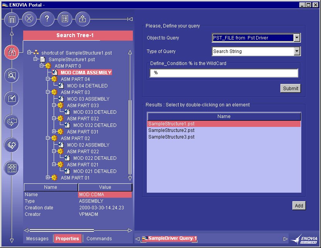Collapse the ASM PART 02 node
Image resolution: width=321 pixels, height=248 pixels.
point(48,138)
